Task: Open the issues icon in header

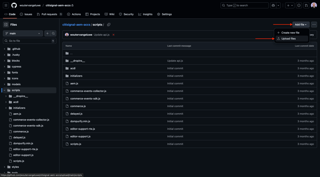Action: click(x=299, y=6)
